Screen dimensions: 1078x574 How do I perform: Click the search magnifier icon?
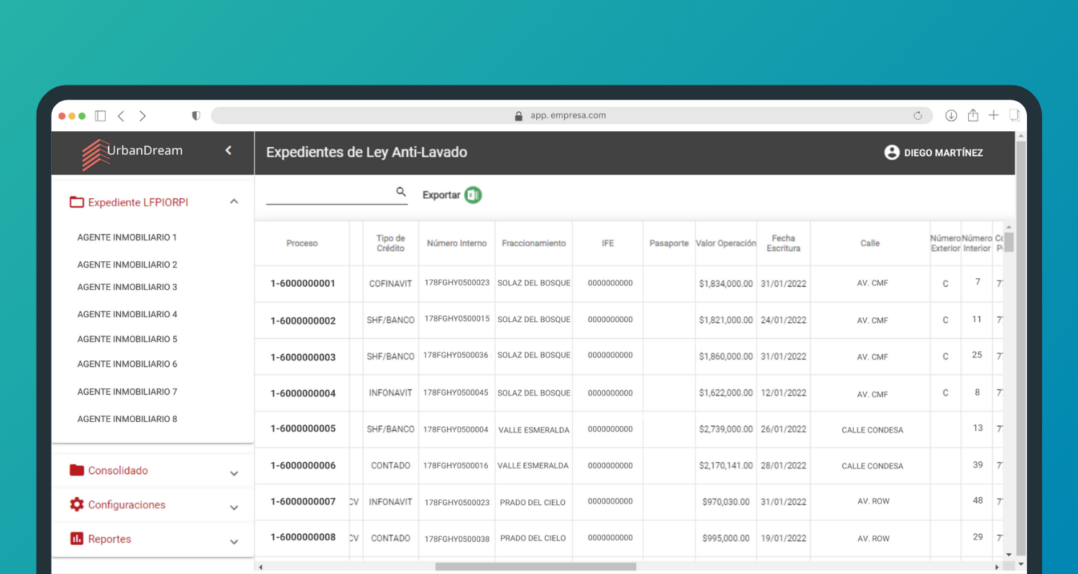point(401,192)
